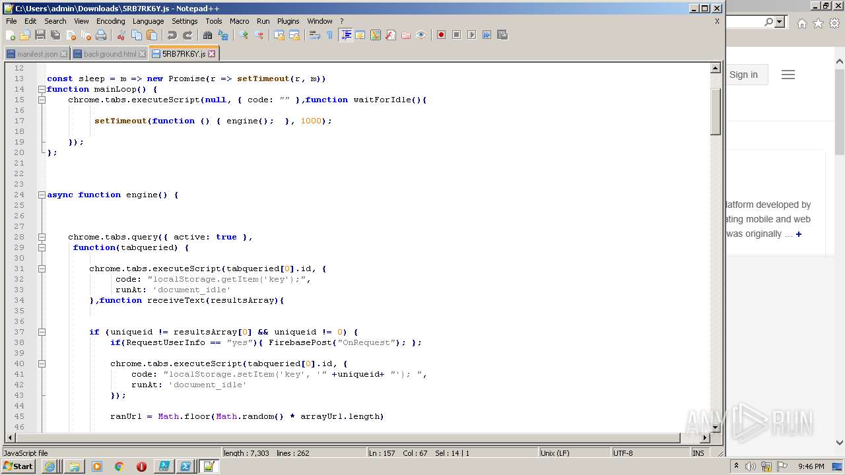Click the editor vertical scrollbar thumb

[716, 111]
